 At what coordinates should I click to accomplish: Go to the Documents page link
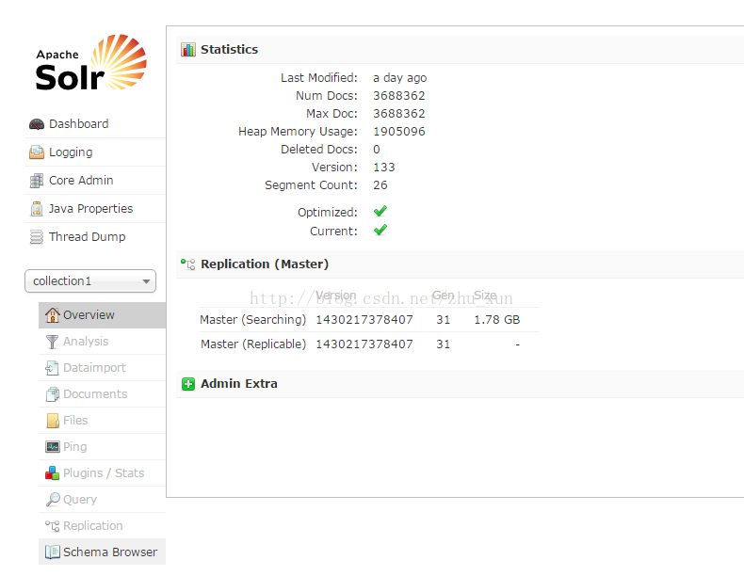[x=102, y=394]
